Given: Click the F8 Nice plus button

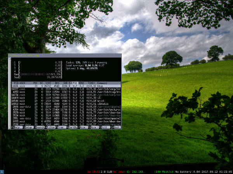Looking at the screenshot, I should click(94, 127).
